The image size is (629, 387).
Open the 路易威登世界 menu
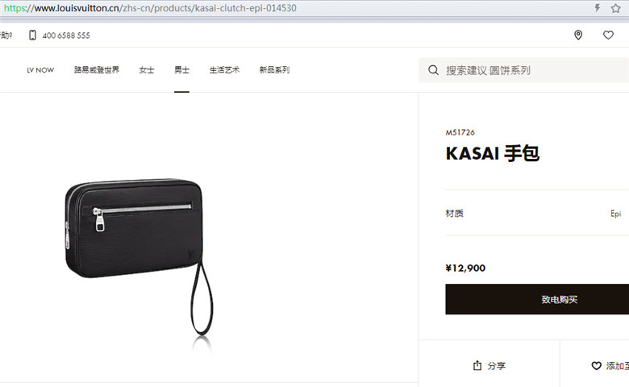(x=97, y=70)
